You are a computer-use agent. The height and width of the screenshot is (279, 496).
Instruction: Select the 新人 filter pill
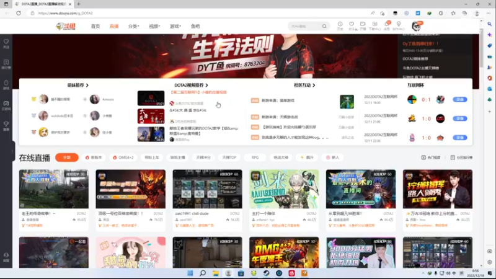tap(332, 157)
